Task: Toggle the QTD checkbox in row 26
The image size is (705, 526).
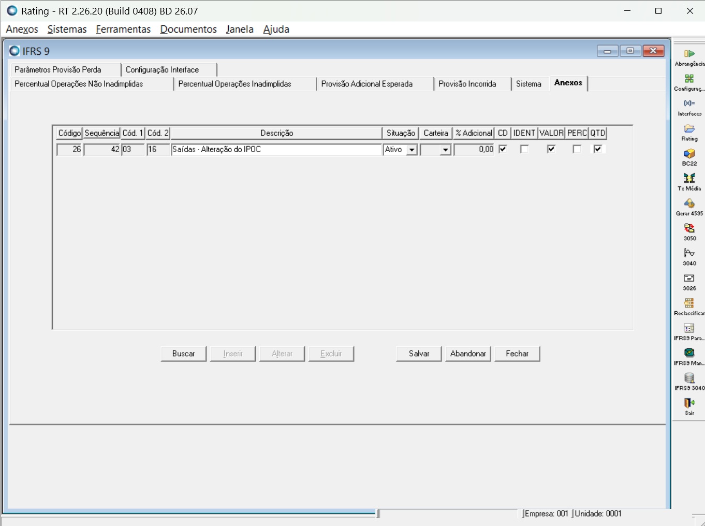Action: [x=598, y=149]
